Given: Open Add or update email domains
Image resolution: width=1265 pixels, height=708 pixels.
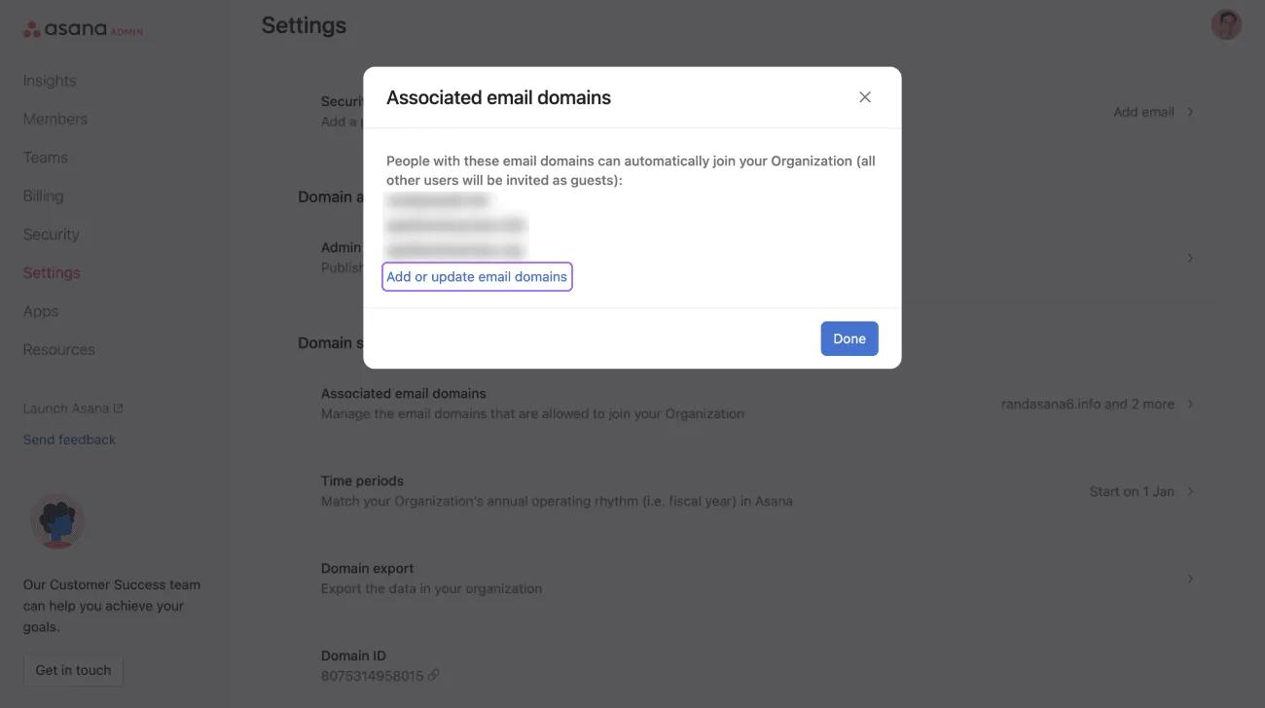Looking at the screenshot, I should pyautogui.click(x=477, y=274).
